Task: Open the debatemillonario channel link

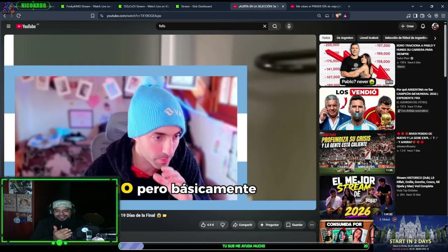Action: [x=406, y=147]
